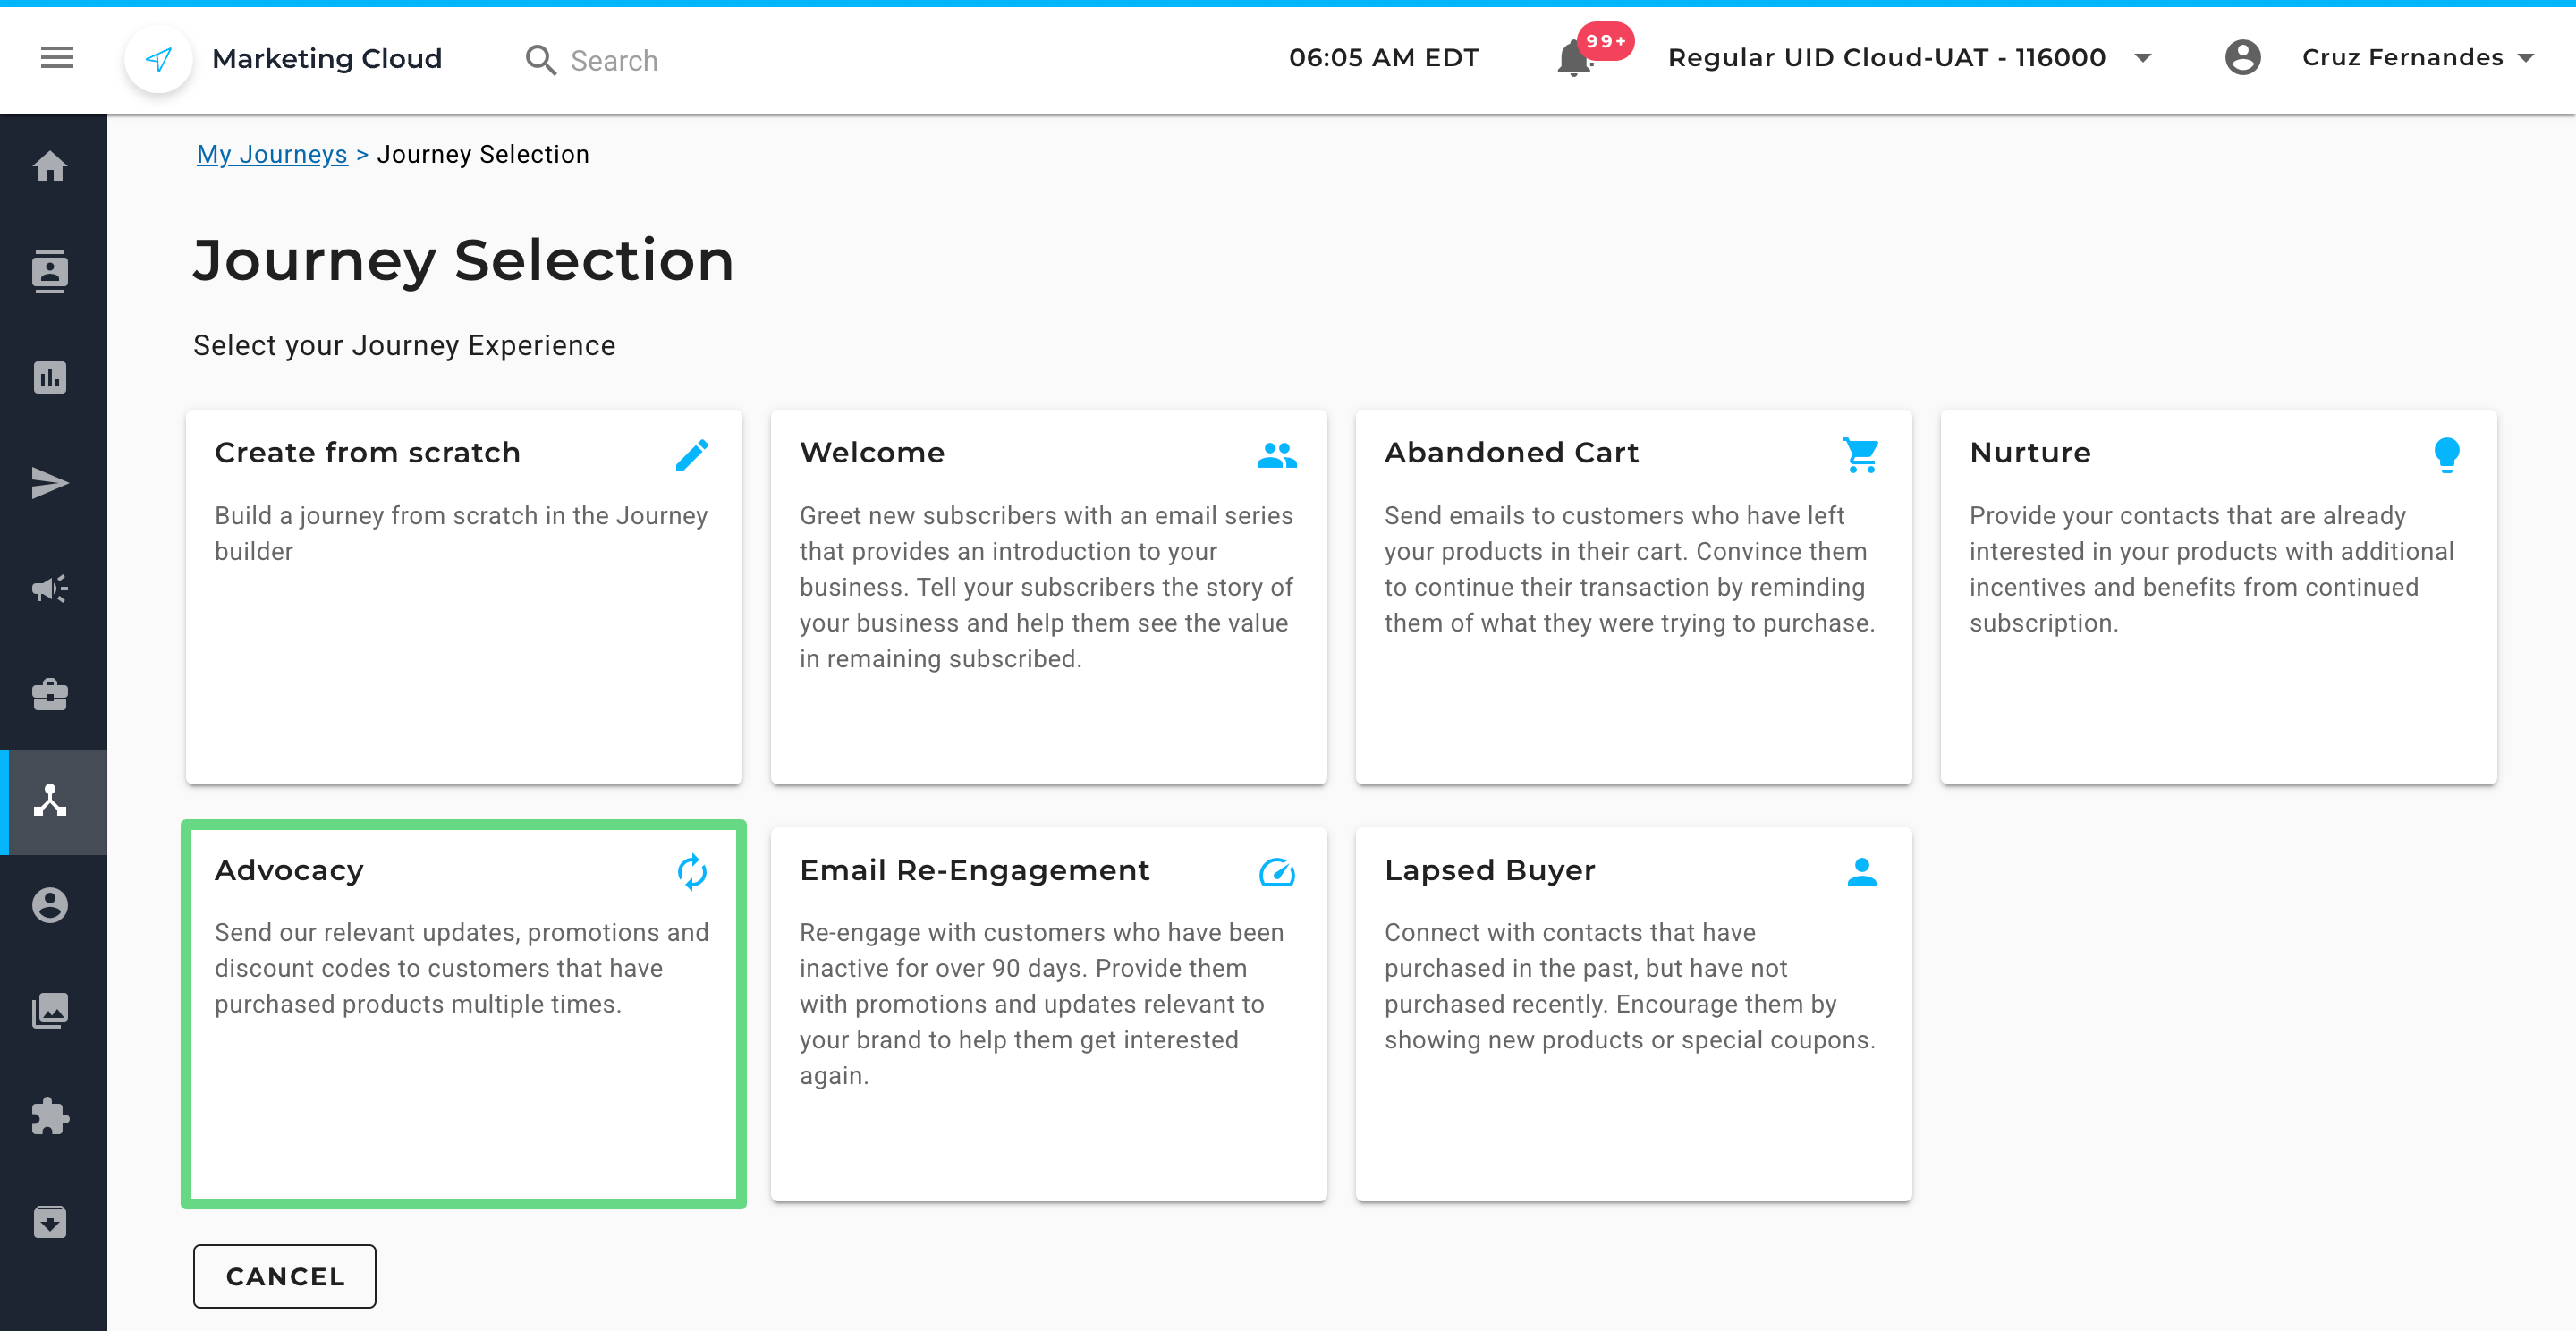Viewport: 2576px width, 1331px height.
Task: Go to Home in the sidebar
Action: (x=50, y=166)
